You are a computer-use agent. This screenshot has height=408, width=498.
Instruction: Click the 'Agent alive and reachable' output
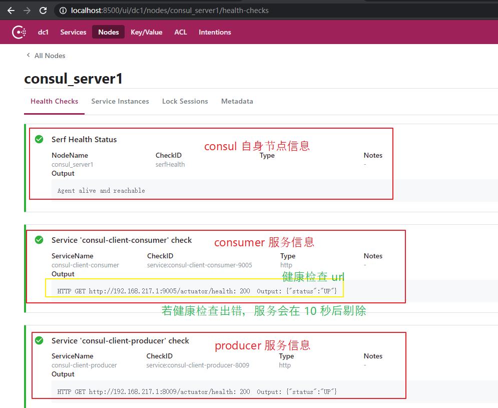coord(101,191)
